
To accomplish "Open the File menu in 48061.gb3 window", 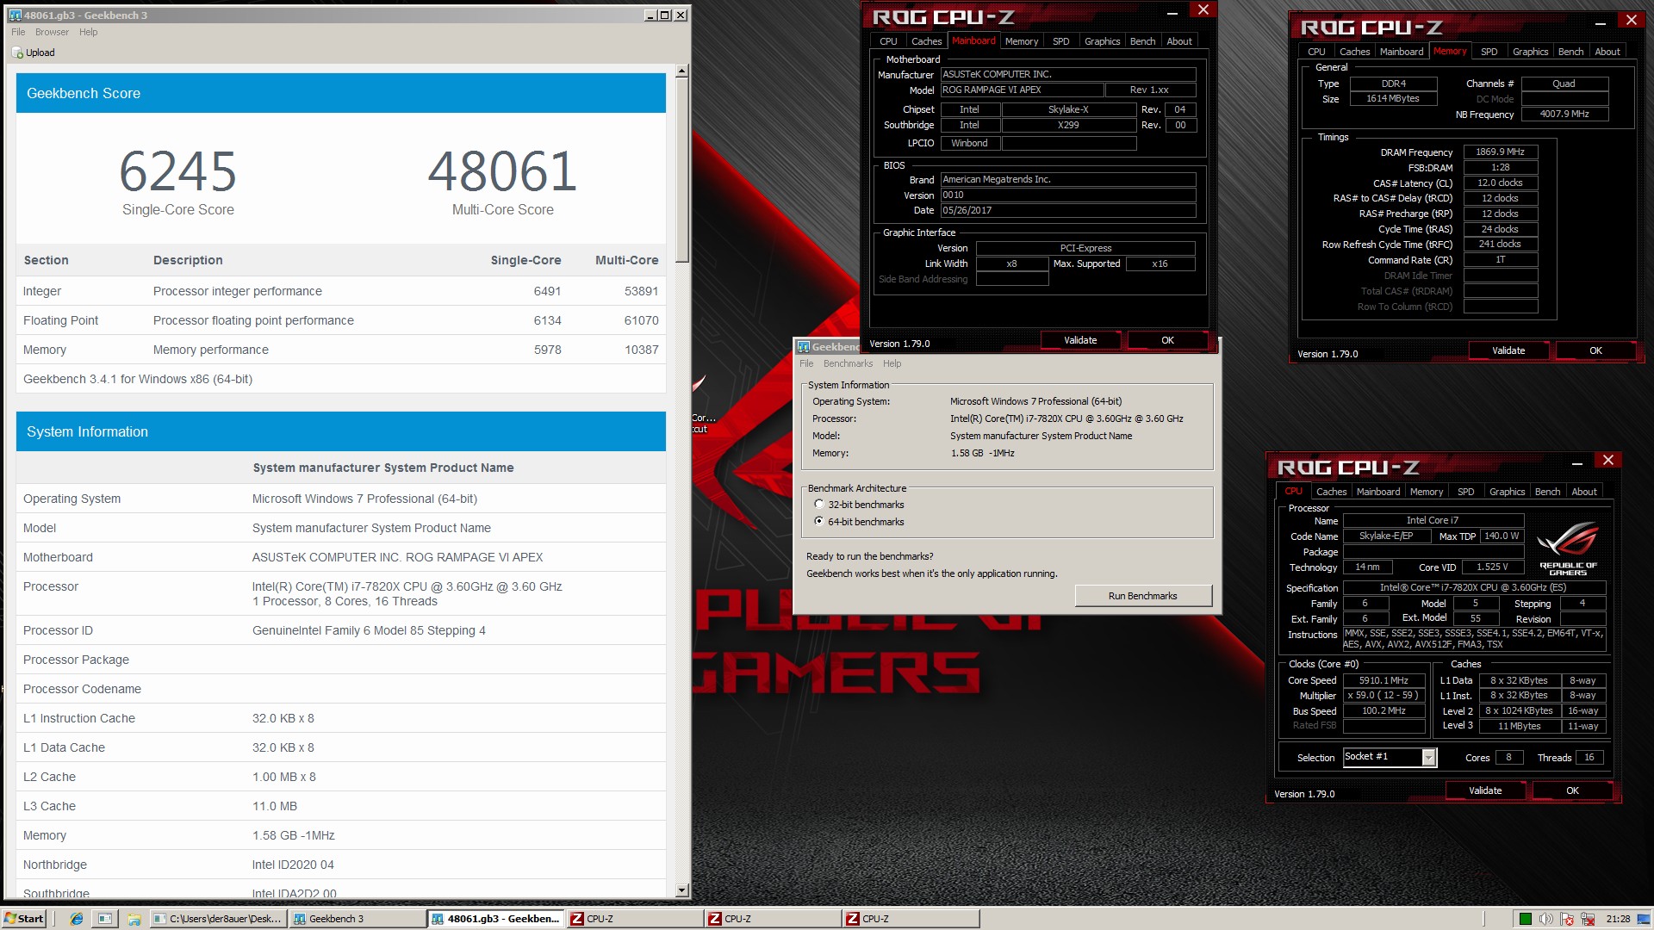I will pos(18,32).
